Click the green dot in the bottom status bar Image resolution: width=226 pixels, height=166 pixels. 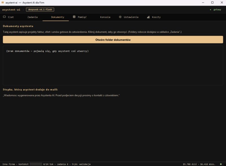tap(221, 164)
